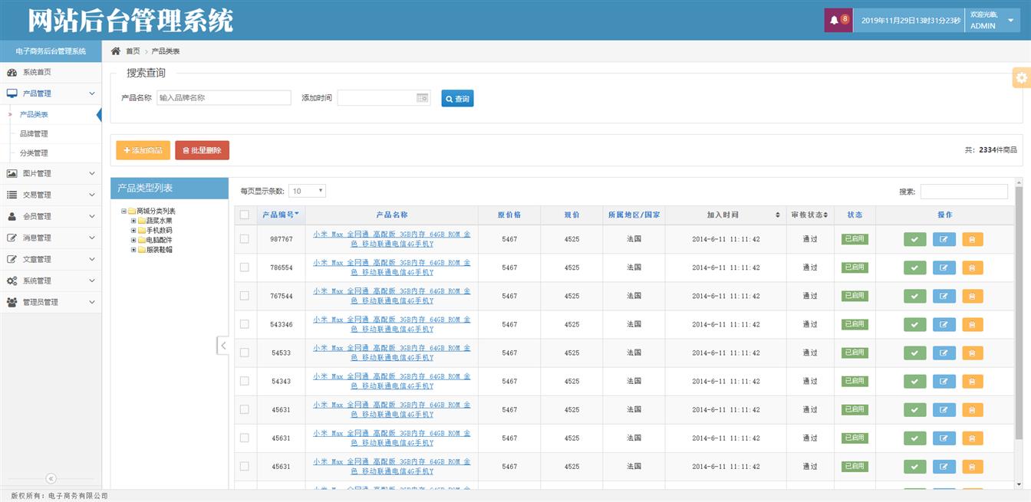Select the 产品类表 submenu item
Image resolution: width=1031 pixels, height=502 pixels.
tap(34, 114)
